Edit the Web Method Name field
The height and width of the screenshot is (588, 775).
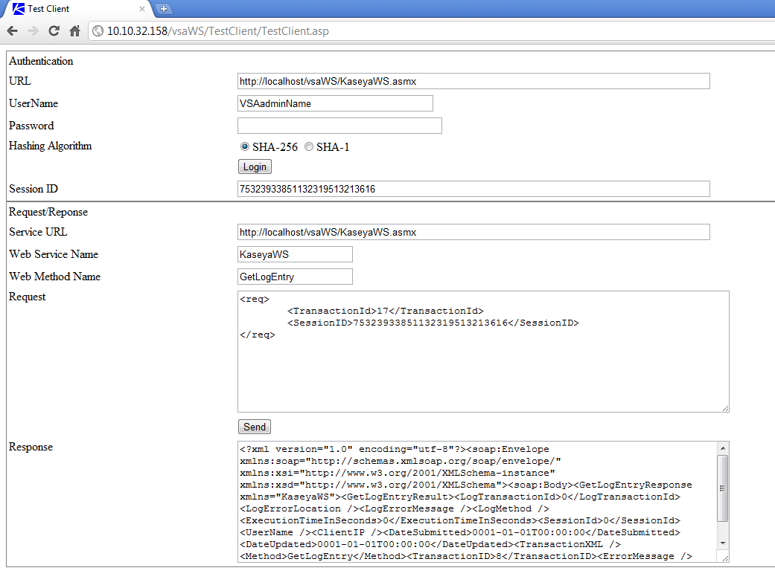click(x=295, y=277)
